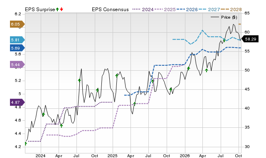Viewport: 266px width, 158px height.
Task: Click the 2026 x-axis label
Action: 185,156
